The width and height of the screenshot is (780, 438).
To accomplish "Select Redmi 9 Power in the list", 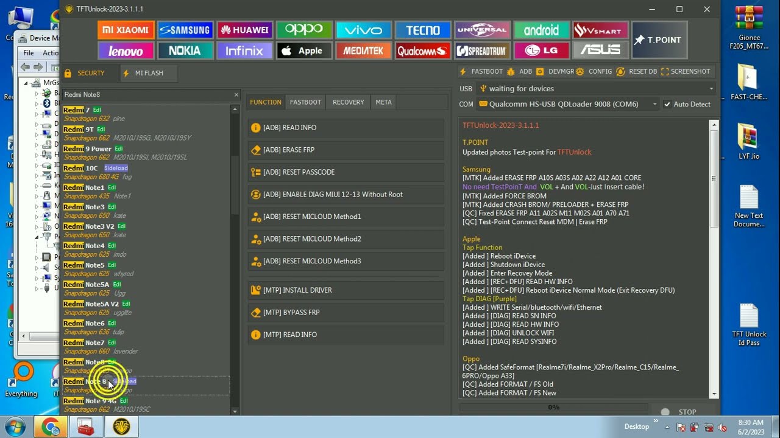I will [146, 153].
